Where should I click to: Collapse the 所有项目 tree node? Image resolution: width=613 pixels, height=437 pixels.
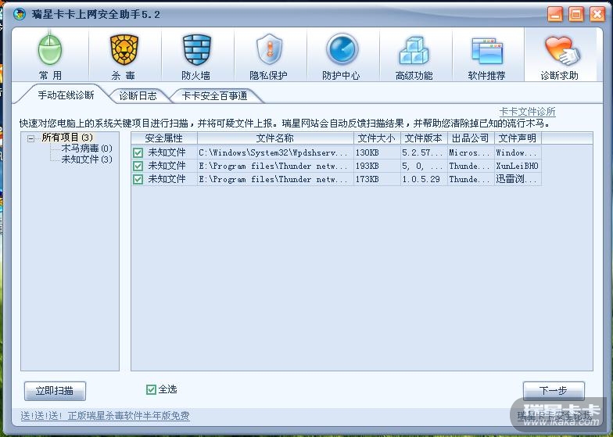point(31,138)
